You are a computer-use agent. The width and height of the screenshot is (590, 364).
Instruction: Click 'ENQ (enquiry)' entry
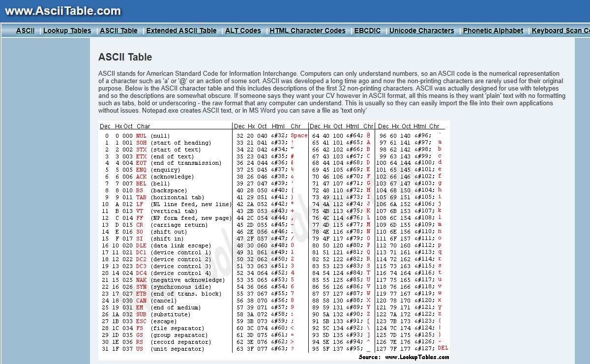tap(158, 170)
